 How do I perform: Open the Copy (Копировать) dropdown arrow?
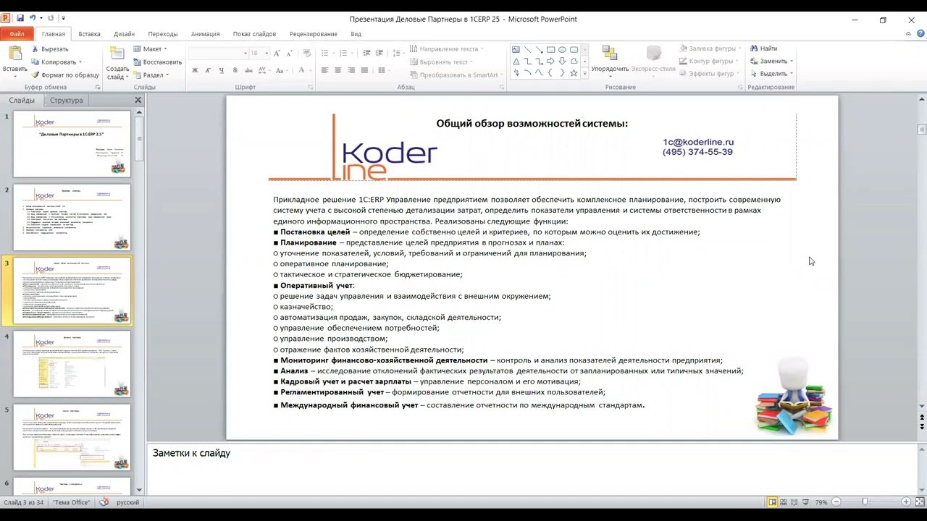tap(80, 62)
